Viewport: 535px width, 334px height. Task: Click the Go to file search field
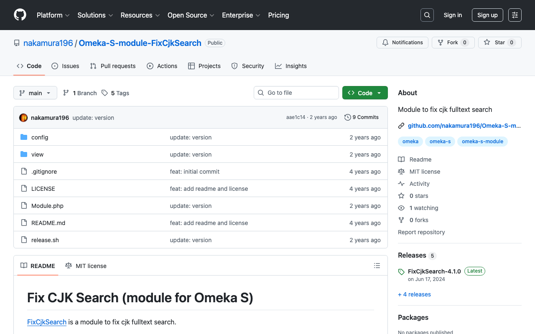296,93
